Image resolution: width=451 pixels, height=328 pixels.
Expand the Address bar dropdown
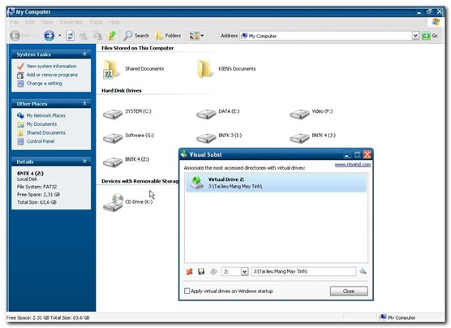415,36
